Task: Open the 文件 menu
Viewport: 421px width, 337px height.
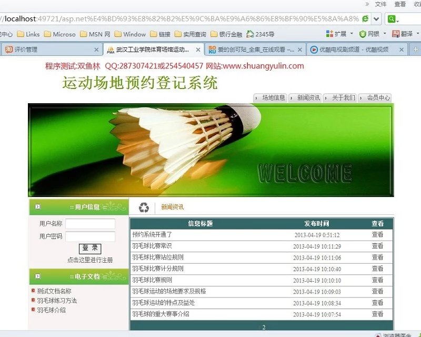Action: [x=380, y=4]
